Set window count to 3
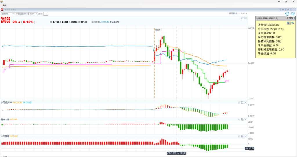 tap(242, 14)
